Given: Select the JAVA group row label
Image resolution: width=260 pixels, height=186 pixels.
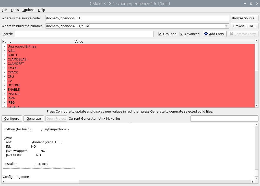Looking at the screenshot, I should point(11,98).
